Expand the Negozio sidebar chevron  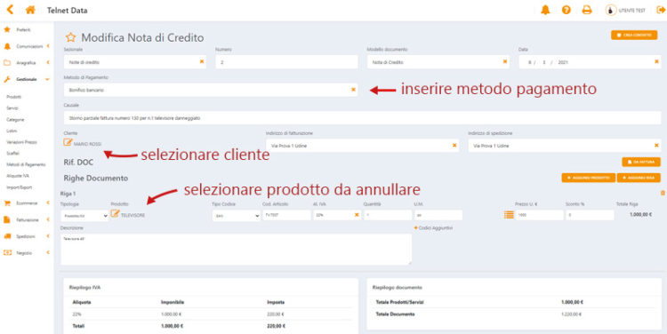click(x=48, y=253)
